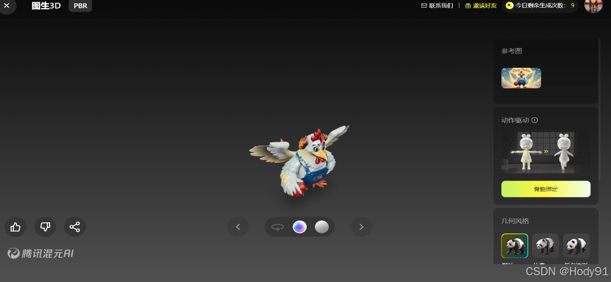
Task: Click the 几何风格 section heading
Action: pyautogui.click(x=515, y=221)
